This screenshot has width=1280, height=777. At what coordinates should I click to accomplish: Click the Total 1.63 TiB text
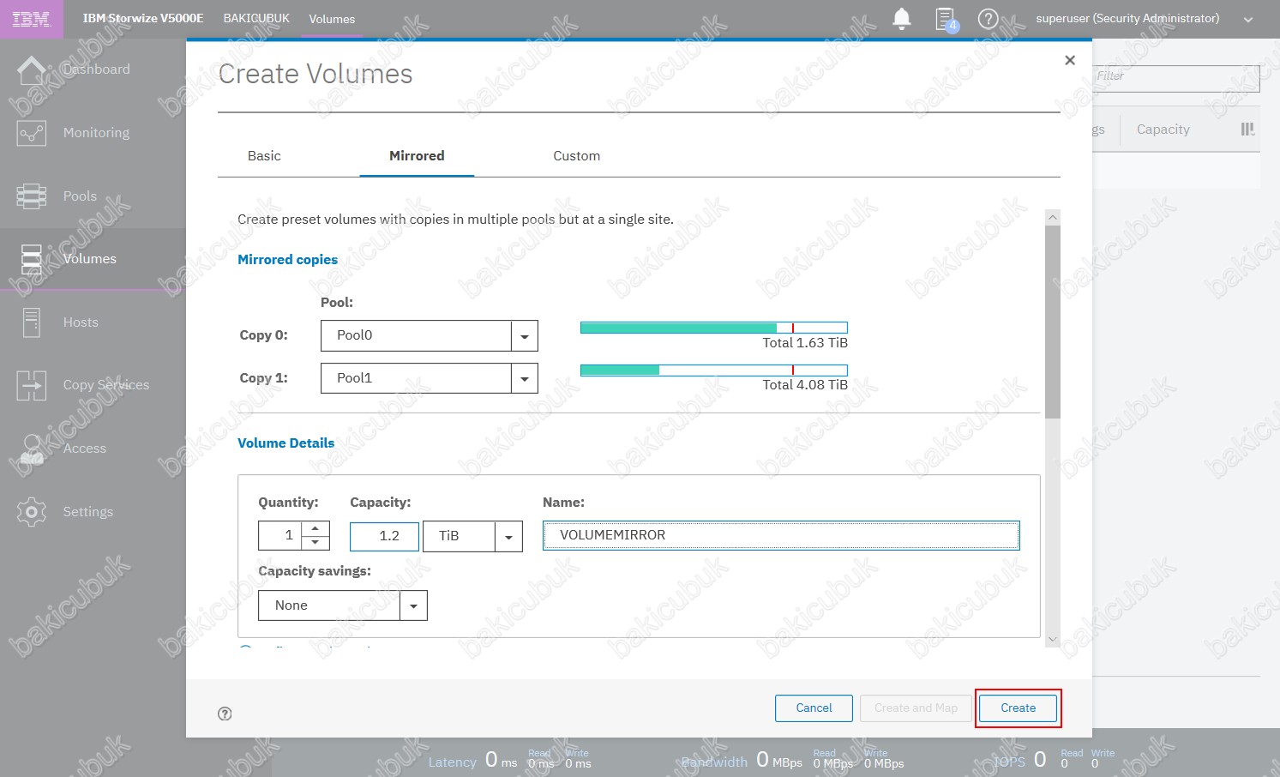[805, 343]
